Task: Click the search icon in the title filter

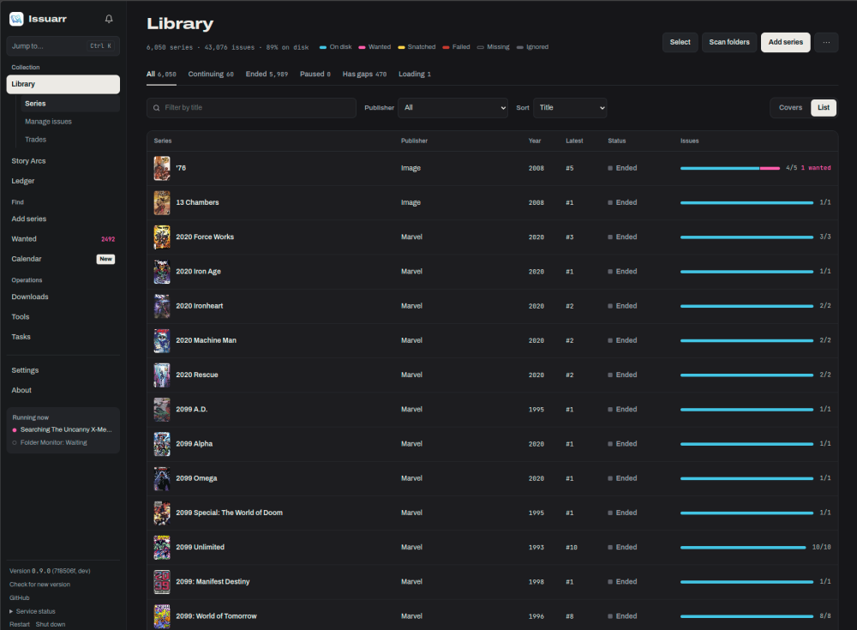Action: point(156,108)
